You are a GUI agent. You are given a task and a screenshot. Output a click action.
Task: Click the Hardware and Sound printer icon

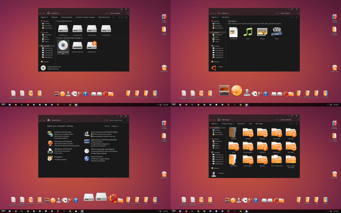pyautogui.click(x=50, y=151)
